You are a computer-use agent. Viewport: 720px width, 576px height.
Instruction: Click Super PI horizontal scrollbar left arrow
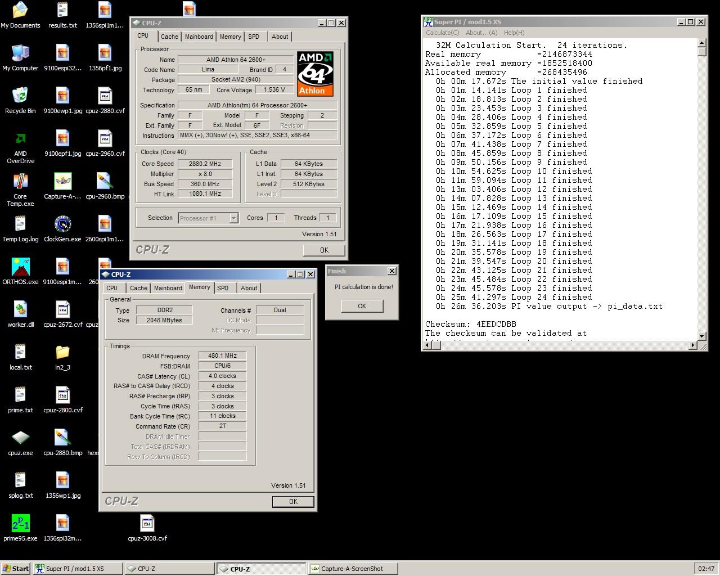427,345
